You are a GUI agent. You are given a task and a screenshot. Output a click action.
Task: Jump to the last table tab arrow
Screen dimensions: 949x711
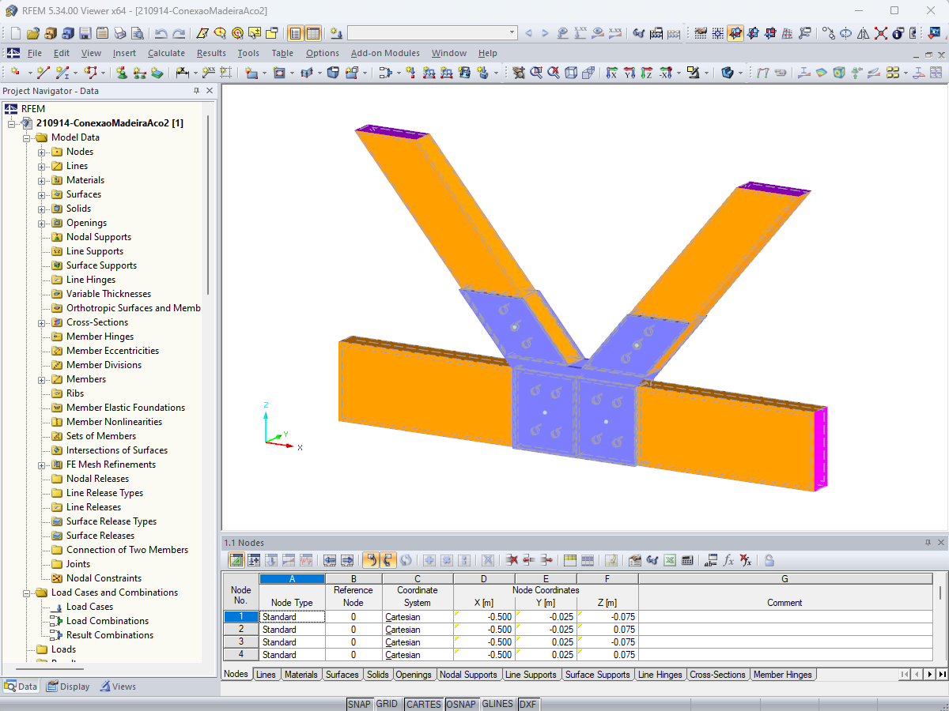[942, 675]
